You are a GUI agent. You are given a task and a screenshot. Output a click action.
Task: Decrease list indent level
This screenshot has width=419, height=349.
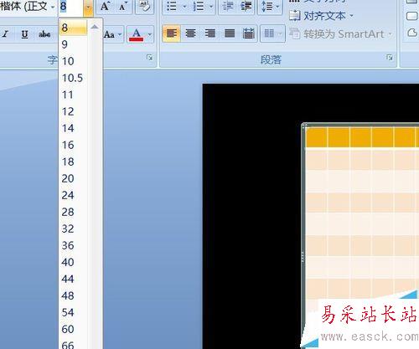point(228,6)
